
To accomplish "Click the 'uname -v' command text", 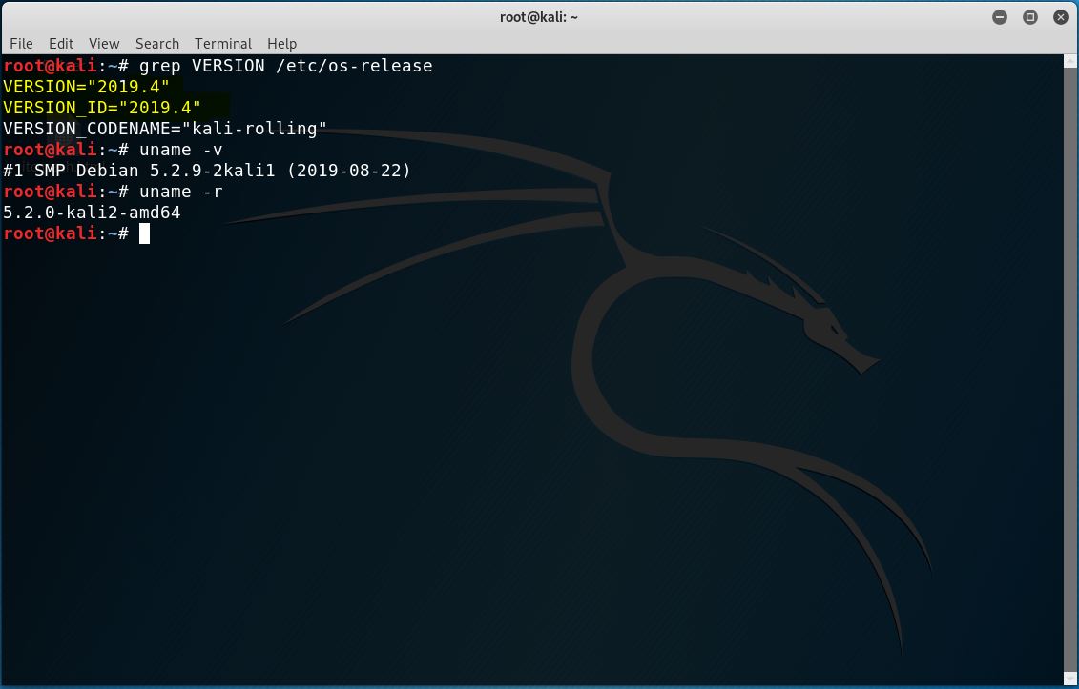I will point(181,150).
